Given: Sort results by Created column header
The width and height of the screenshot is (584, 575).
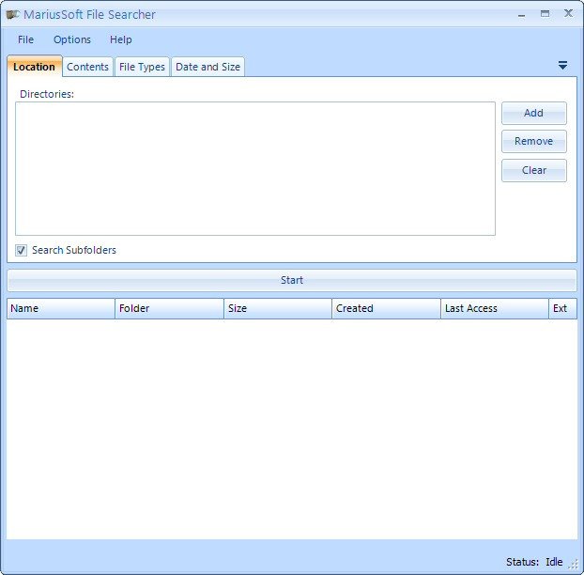Looking at the screenshot, I should 386,308.
